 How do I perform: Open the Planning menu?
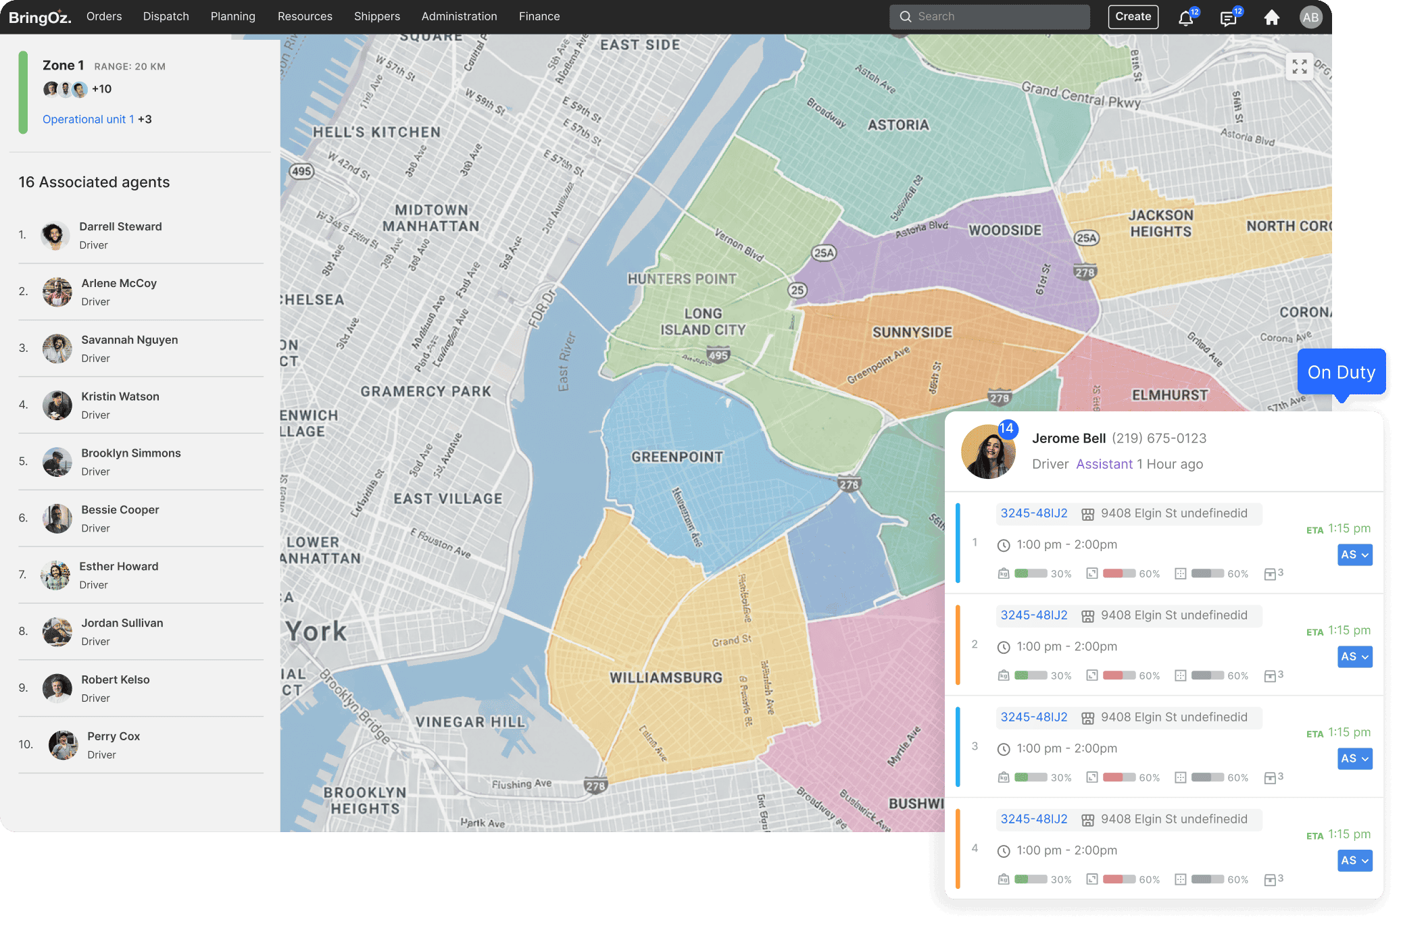[232, 16]
